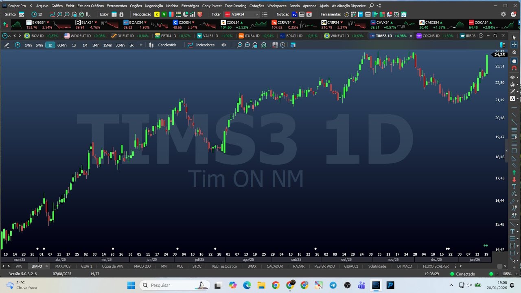Switch to the VALE3 1D tab

(215, 36)
